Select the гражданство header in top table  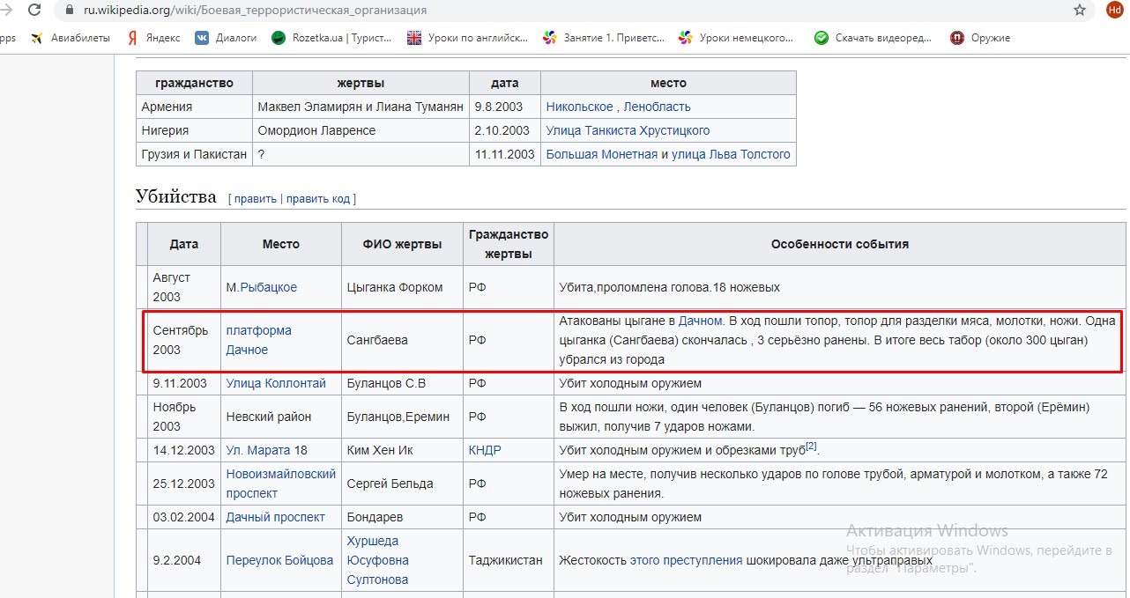click(194, 83)
